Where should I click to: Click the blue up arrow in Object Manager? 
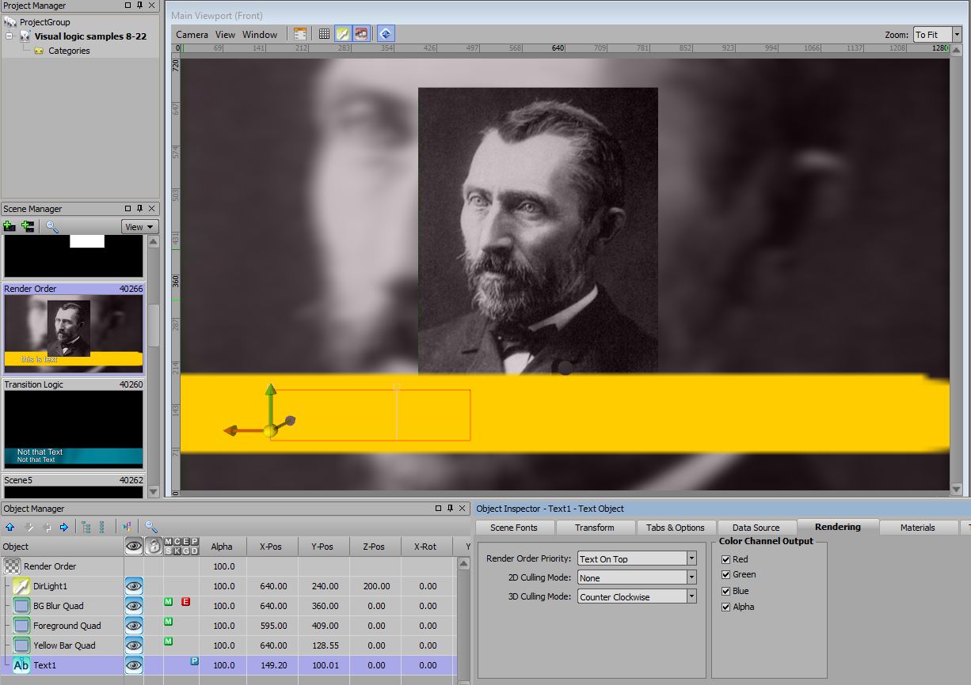(x=10, y=527)
